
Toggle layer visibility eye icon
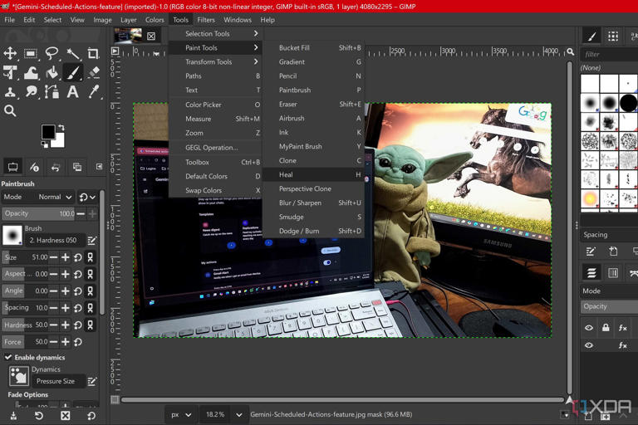pyautogui.click(x=589, y=328)
